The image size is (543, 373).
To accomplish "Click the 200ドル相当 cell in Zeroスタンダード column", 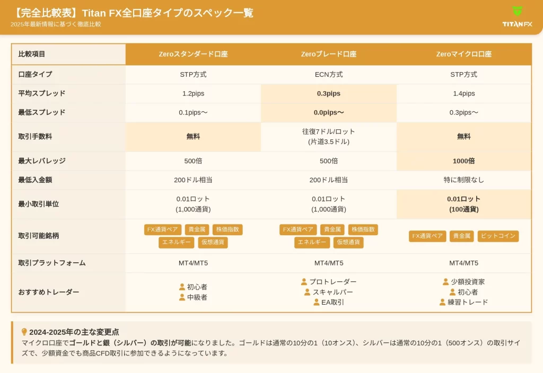I will [193, 180].
